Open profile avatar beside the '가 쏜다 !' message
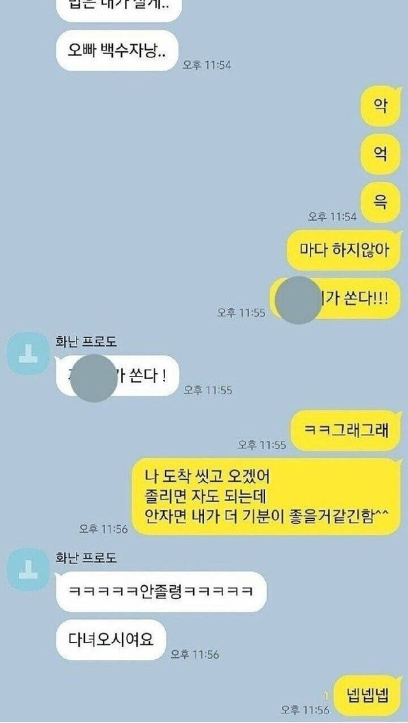Viewport: 408px width, 723px height. [29, 353]
